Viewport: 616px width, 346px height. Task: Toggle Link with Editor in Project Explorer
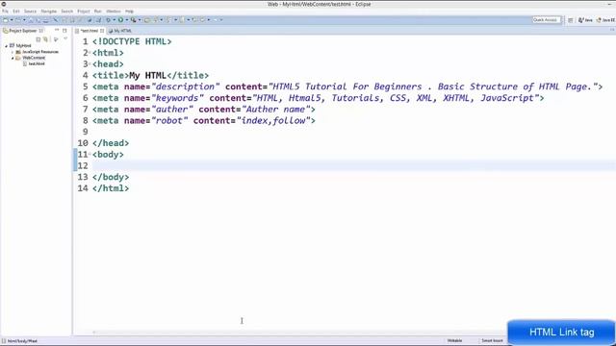pyautogui.click(x=45, y=39)
